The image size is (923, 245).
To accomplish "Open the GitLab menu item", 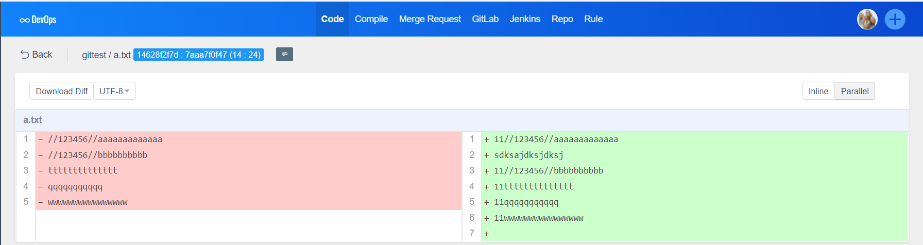I will tap(485, 19).
